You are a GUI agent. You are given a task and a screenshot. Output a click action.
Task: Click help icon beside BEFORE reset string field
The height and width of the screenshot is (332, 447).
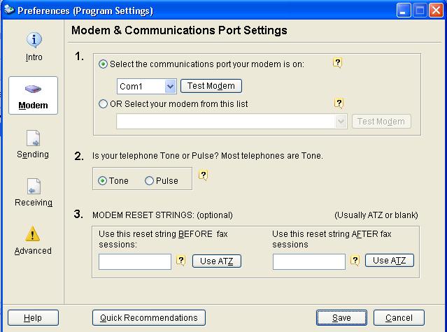tap(181, 260)
